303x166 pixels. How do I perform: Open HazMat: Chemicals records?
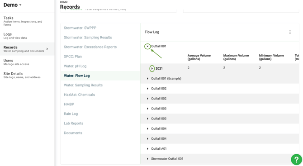click(x=80, y=95)
